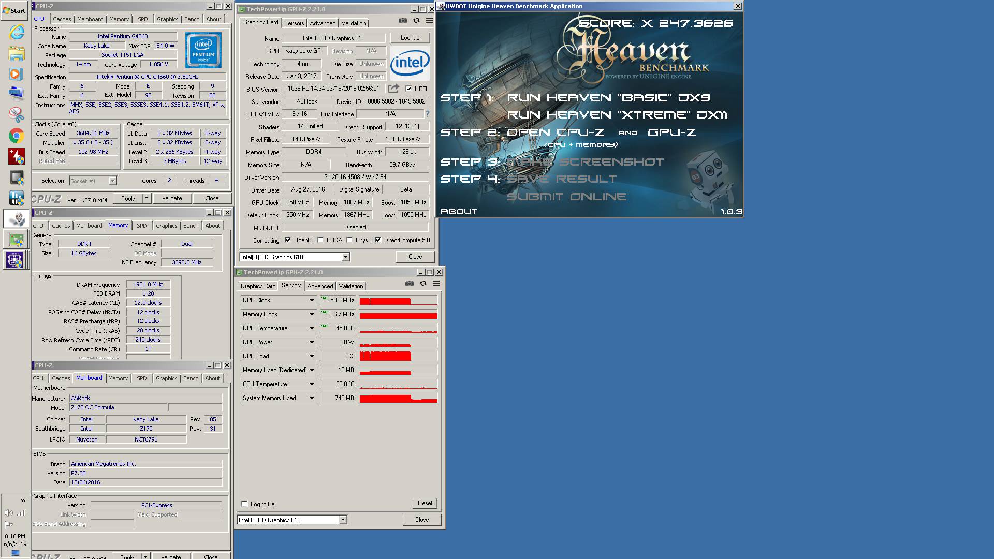Open the GPU Load sensor dropdown

tap(312, 356)
